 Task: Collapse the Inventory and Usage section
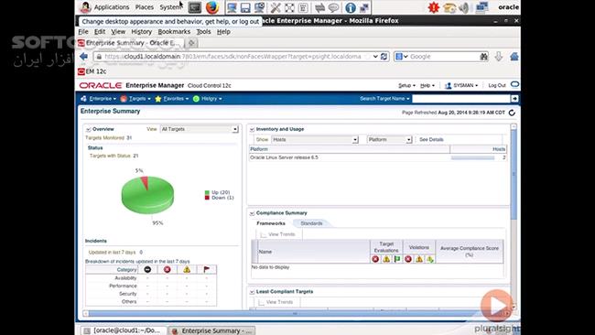click(x=252, y=129)
